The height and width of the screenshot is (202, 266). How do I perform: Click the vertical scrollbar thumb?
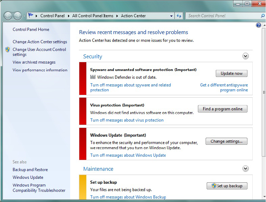pyautogui.click(x=264, y=92)
